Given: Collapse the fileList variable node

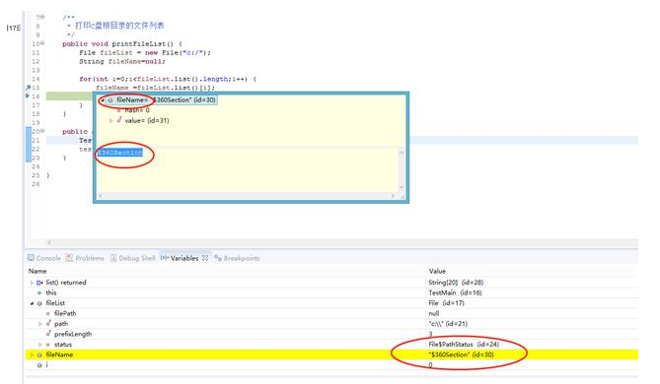Looking at the screenshot, I should [32, 303].
